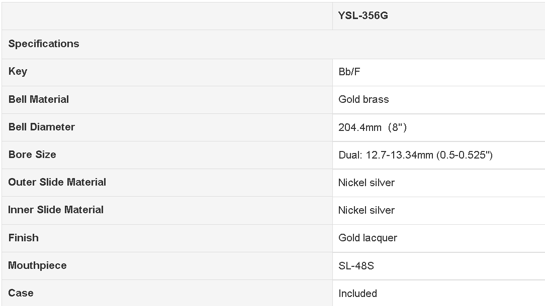Select the Bb/F key value

pyautogui.click(x=349, y=72)
